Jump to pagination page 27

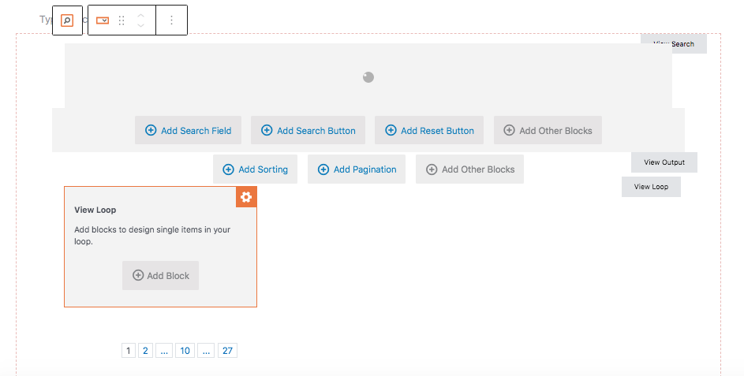(227, 351)
